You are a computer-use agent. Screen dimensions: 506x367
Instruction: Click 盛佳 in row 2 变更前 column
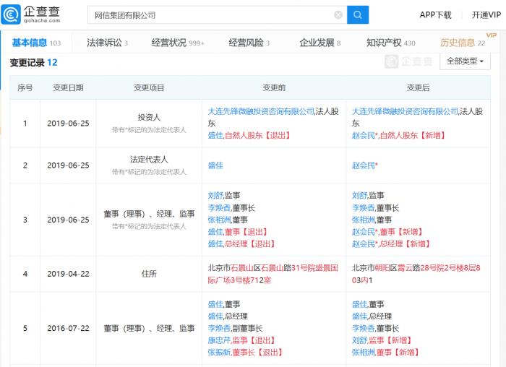215,165
